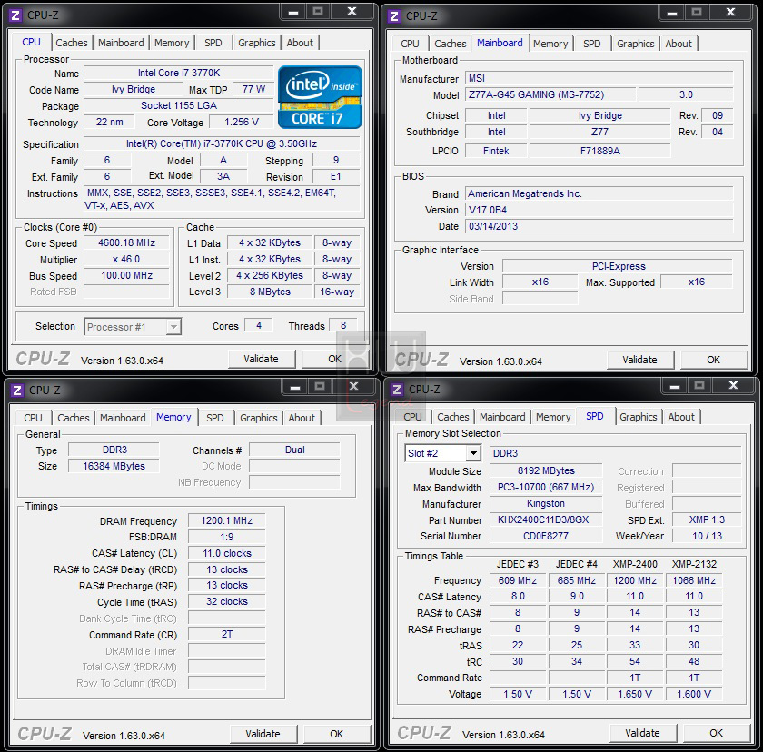
Task: Switch to Caches tab in the CPU window
Action: (72, 43)
